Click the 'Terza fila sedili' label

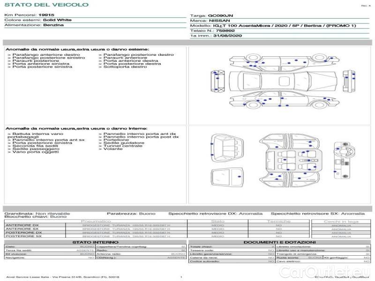tap(18, 251)
